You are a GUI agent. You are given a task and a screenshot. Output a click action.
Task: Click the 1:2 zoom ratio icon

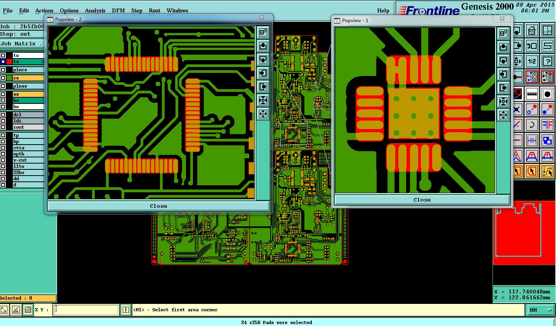[x=532, y=61]
